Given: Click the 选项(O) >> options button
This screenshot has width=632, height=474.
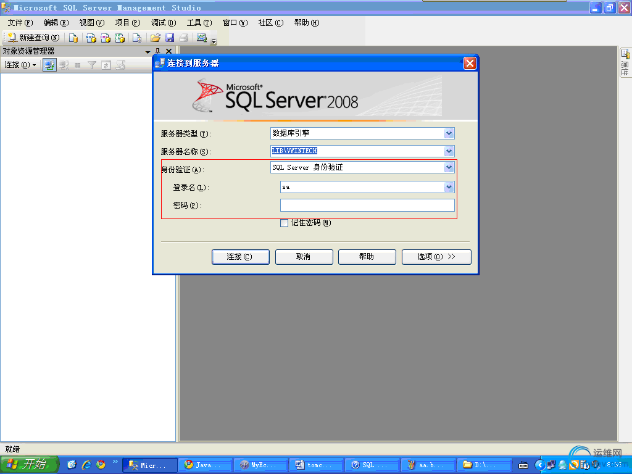Looking at the screenshot, I should coord(436,257).
